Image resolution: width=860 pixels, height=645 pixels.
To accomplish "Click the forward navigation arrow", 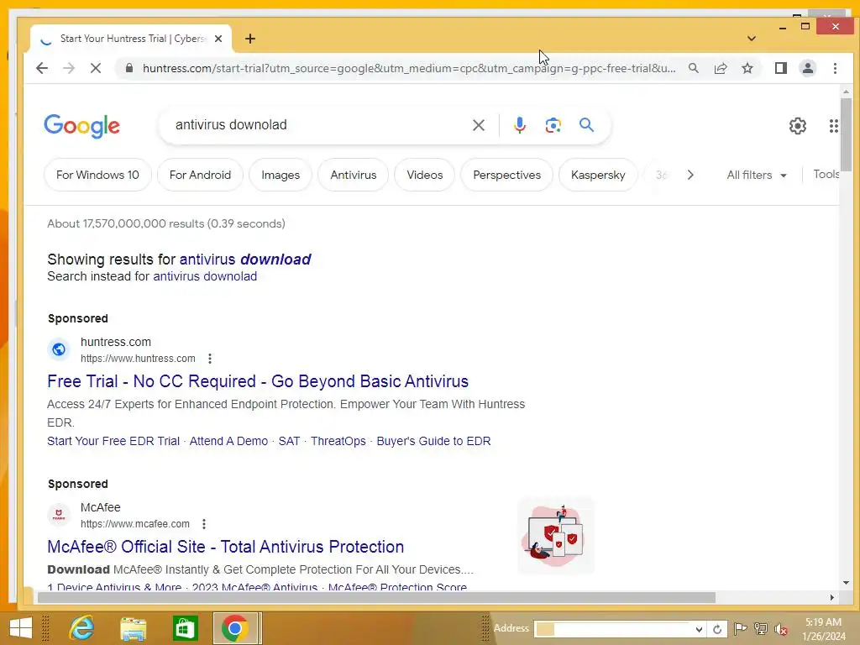I will click(69, 68).
